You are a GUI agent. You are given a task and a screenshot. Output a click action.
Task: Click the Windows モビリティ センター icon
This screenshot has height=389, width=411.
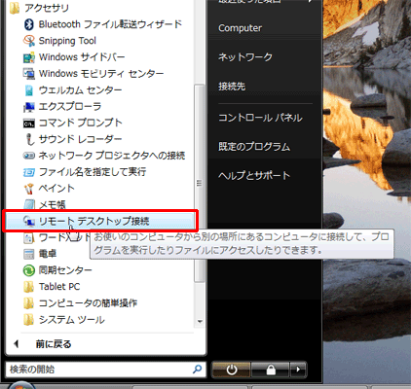click(29, 74)
